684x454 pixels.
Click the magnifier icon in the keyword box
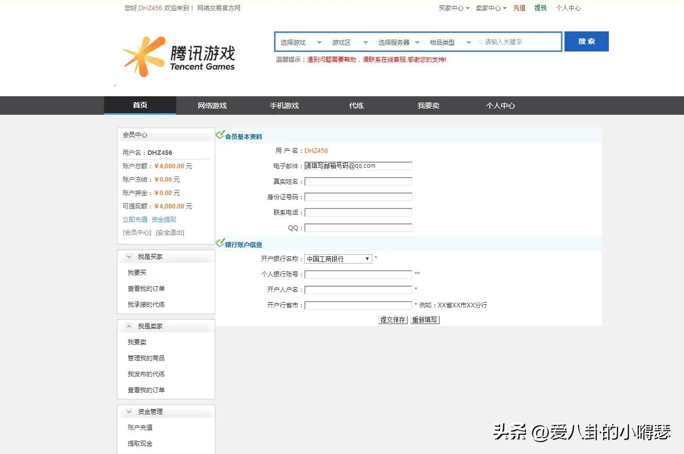pos(480,42)
